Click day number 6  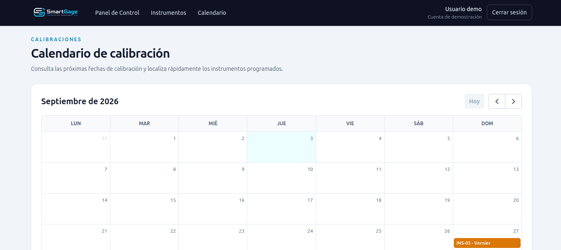517,138
